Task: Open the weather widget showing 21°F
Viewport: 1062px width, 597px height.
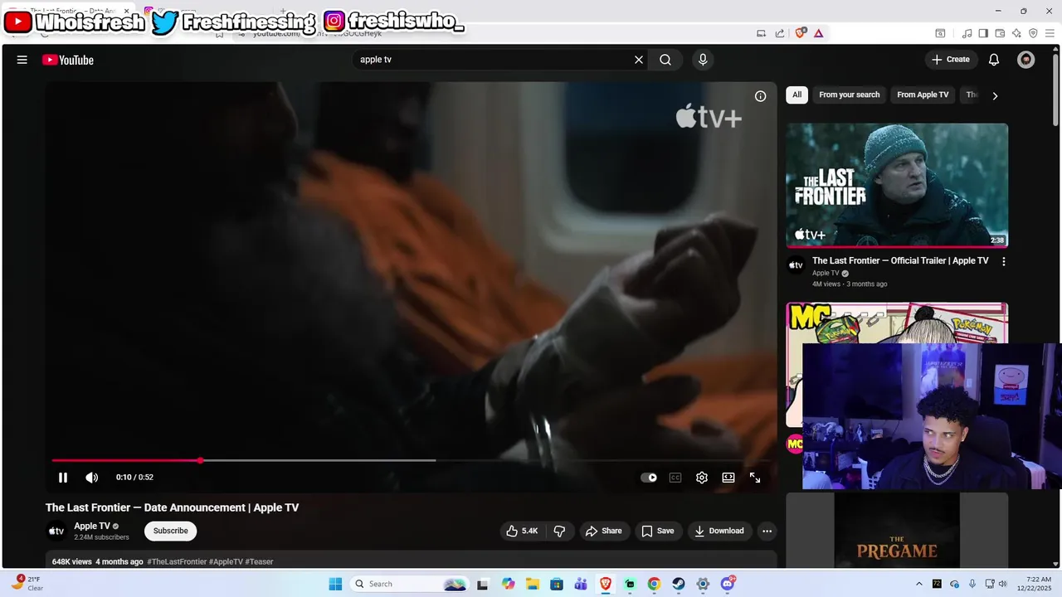Action: click(x=27, y=584)
